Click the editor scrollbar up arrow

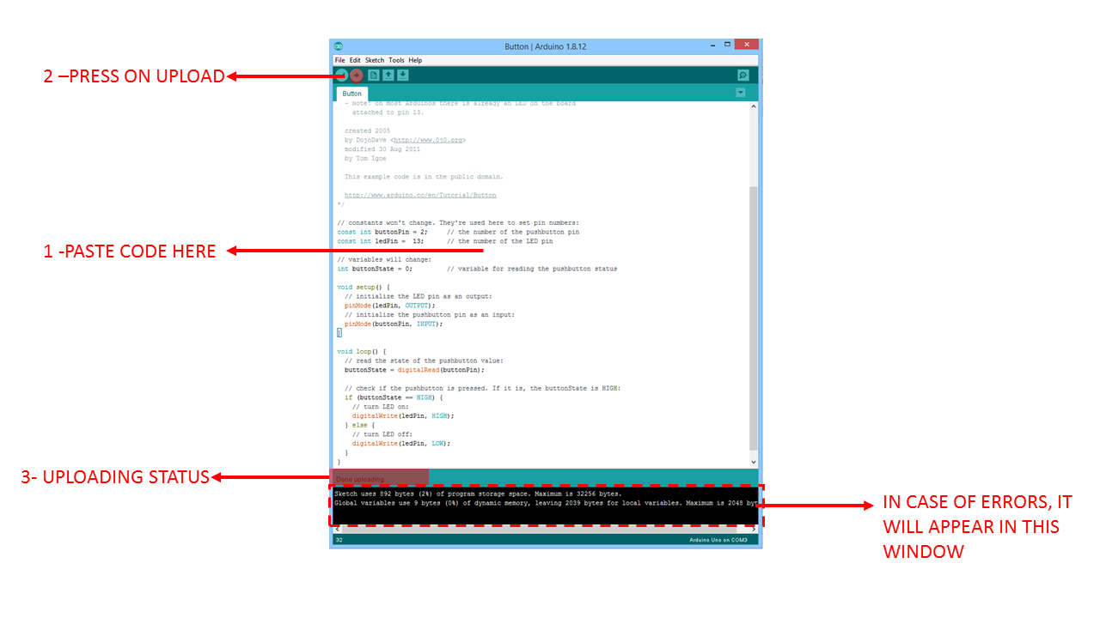754,106
